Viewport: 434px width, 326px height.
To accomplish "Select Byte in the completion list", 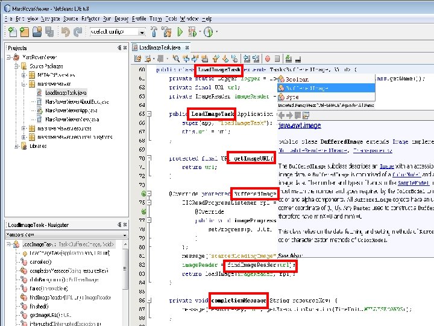I will 326,97.
